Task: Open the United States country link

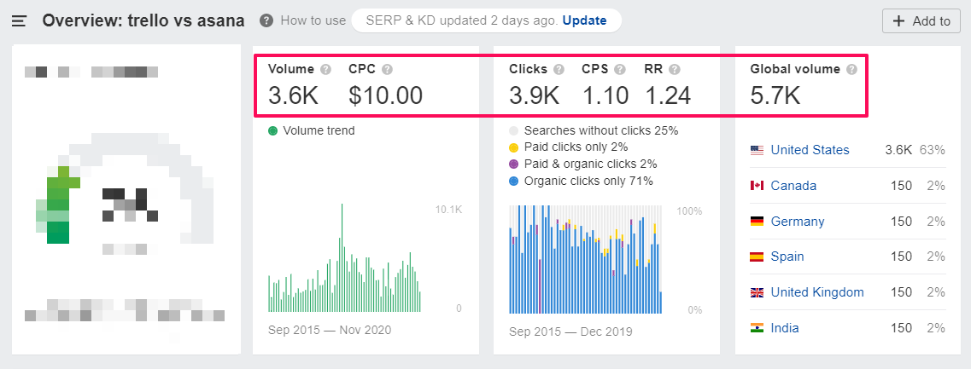Action: pyautogui.click(x=810, y=150)
